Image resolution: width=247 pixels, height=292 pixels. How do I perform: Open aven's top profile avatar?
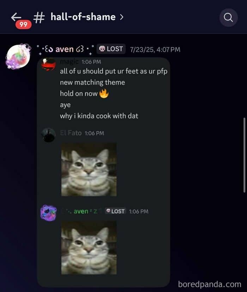(18, 56)
